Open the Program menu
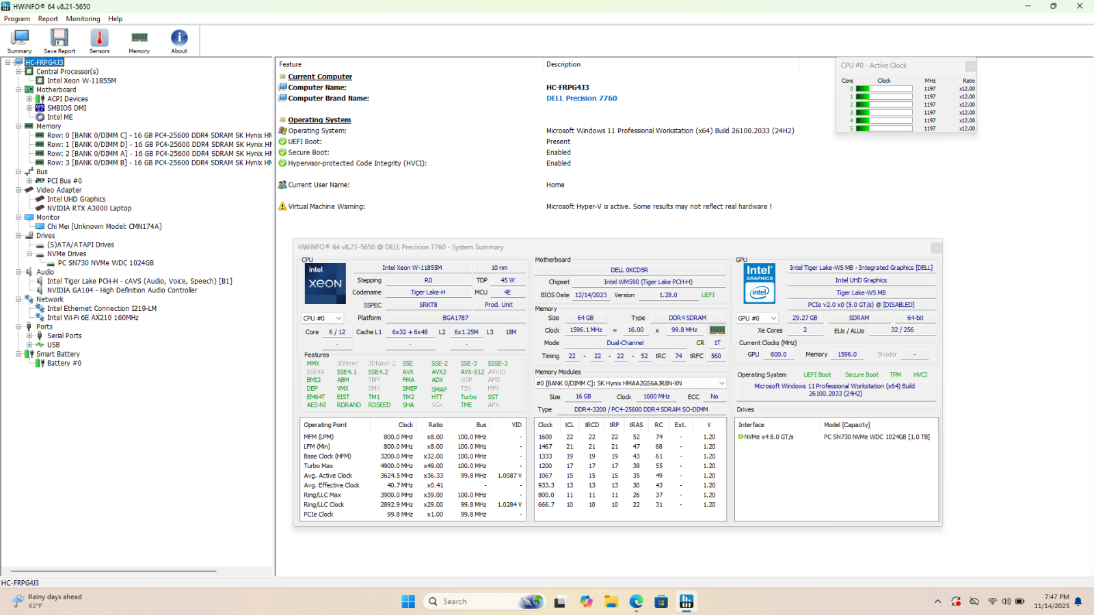Viewport: 1094px width, 615px height. click(x=16, y=18)
